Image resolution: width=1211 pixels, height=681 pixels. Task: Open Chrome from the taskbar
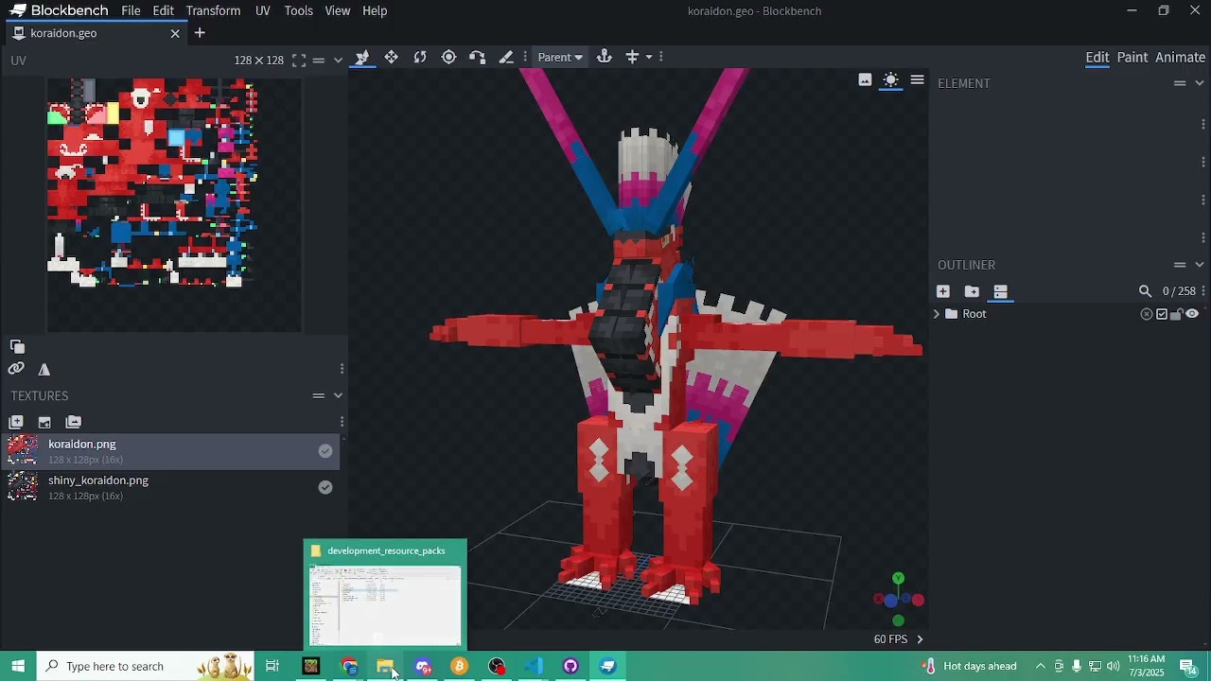[x=349, y=667]
